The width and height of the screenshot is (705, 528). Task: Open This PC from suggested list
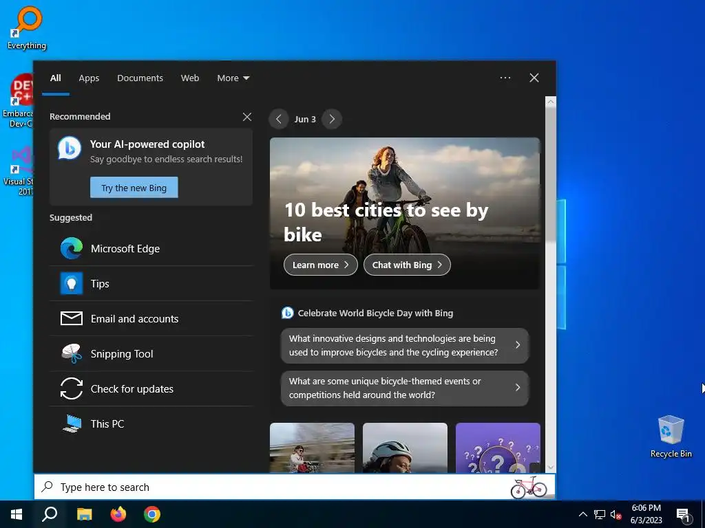click(x=151, y=423)
